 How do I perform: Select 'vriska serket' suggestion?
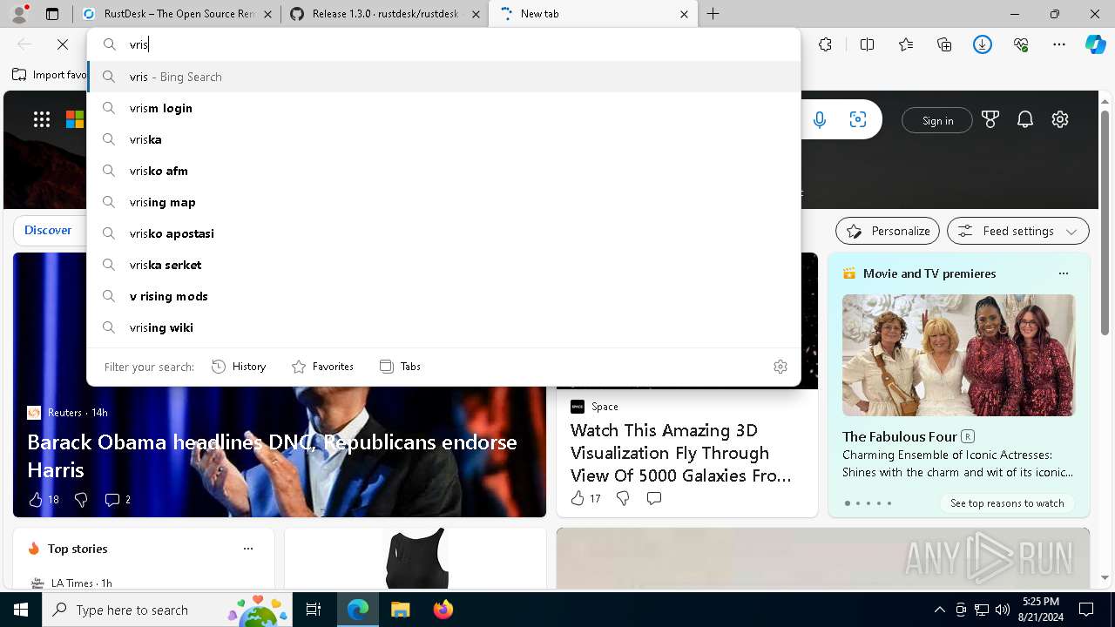click(x=443, y=265)
